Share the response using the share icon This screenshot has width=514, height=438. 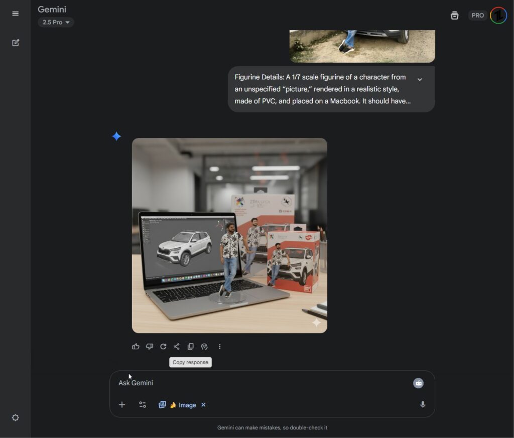pyautogui.click(x=177, y=346)
